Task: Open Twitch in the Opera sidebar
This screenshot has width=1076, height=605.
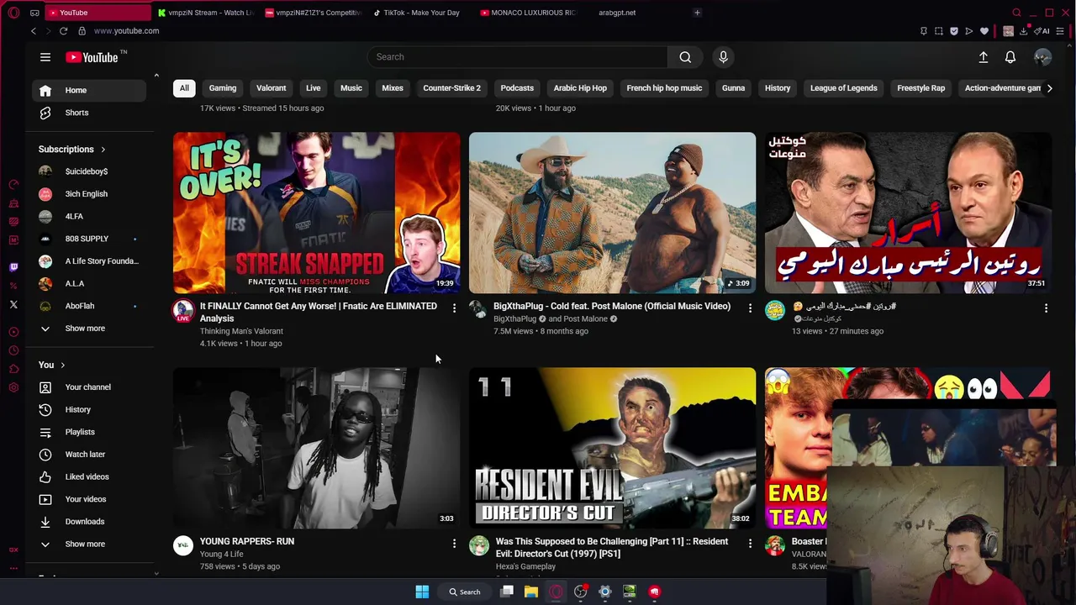Action: pos(13,267)
